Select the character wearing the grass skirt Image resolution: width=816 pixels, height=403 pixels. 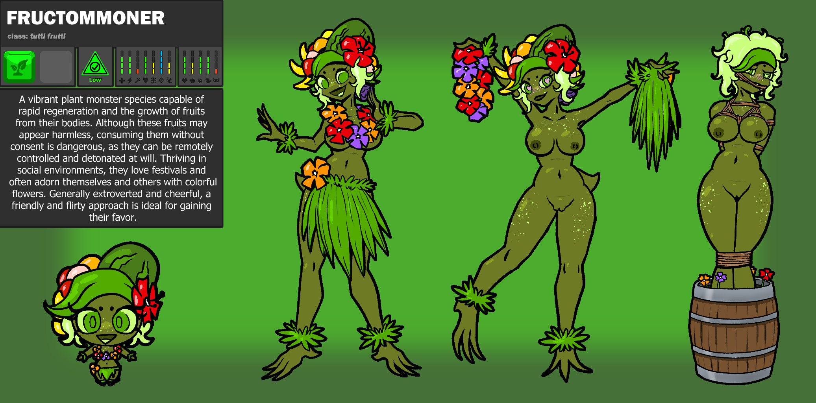(340, 200)
